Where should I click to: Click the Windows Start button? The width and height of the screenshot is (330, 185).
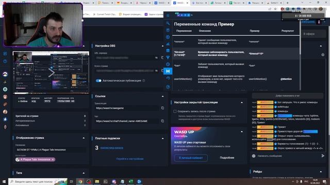click(x=4, y=181)
